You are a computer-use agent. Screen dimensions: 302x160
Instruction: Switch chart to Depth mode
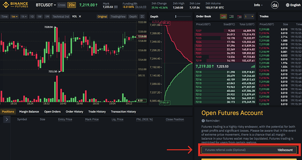[133, 16]
